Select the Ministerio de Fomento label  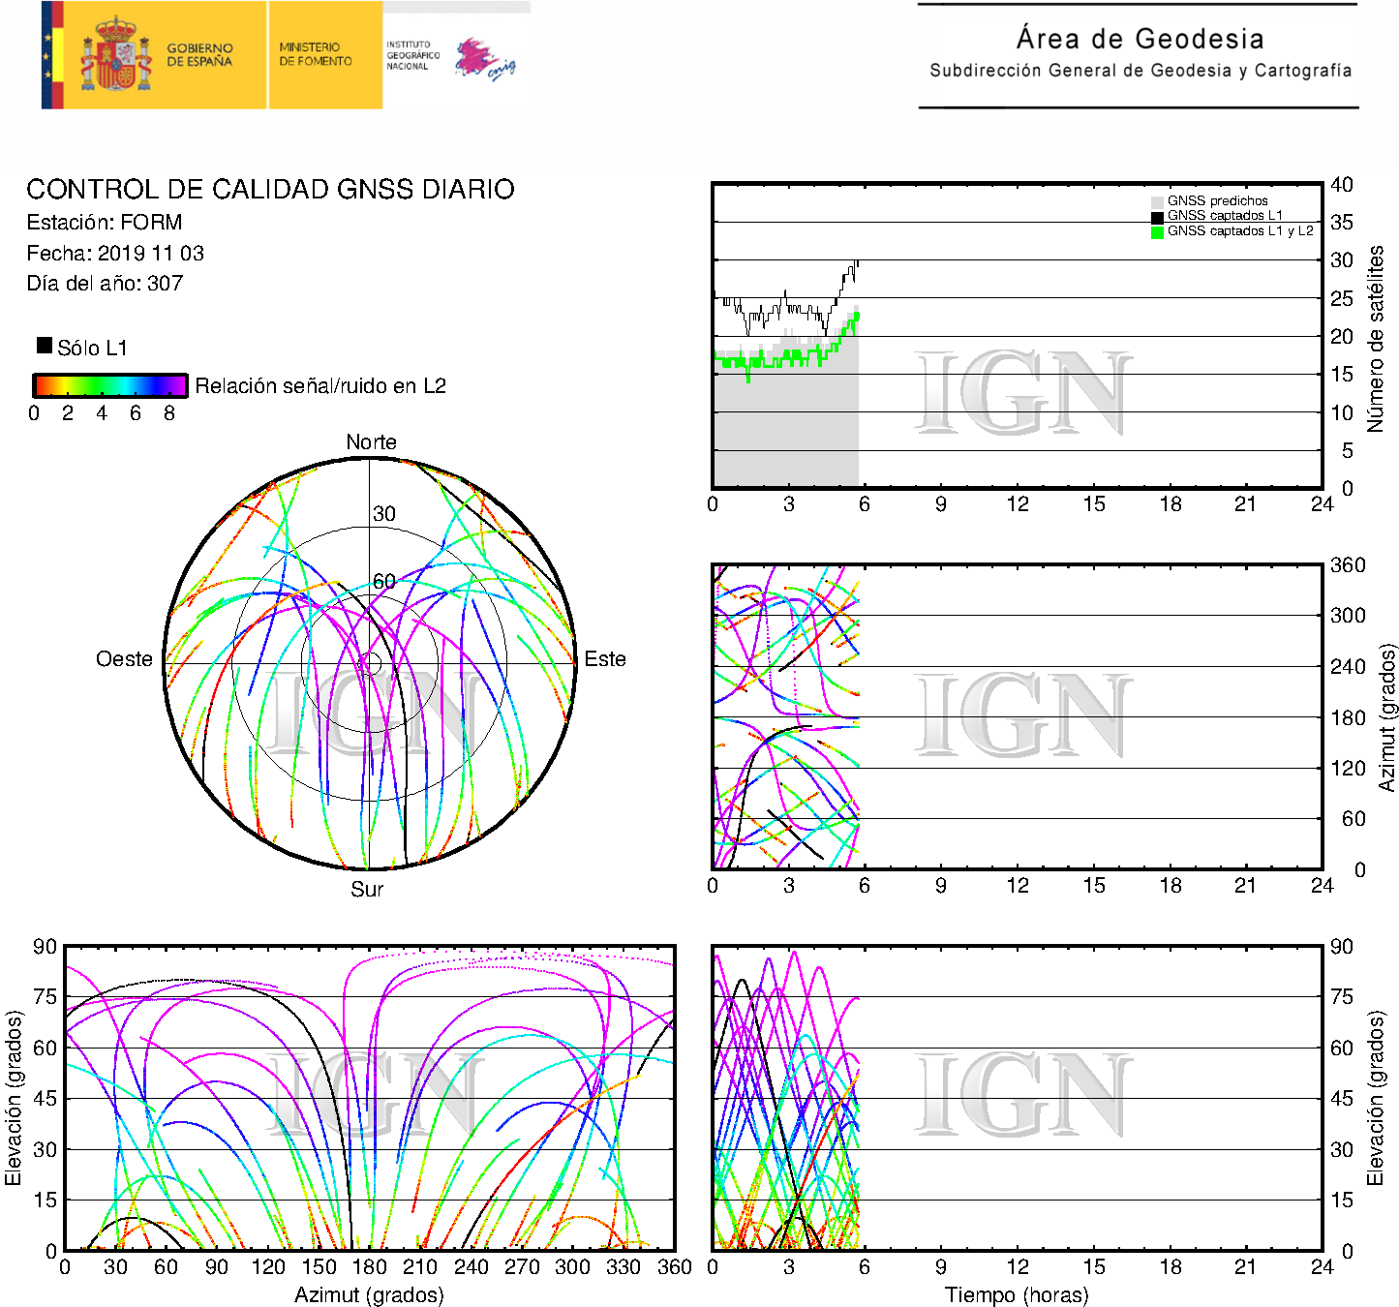coord(316,54)
